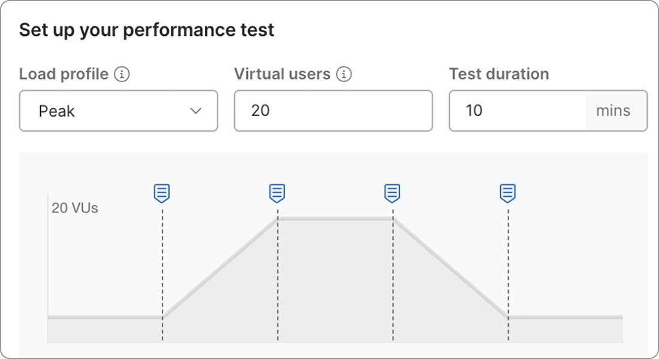659x359 pixels.
Task: Select the second blue note marker at ramp-up end
Action: (x=277, y=193)
